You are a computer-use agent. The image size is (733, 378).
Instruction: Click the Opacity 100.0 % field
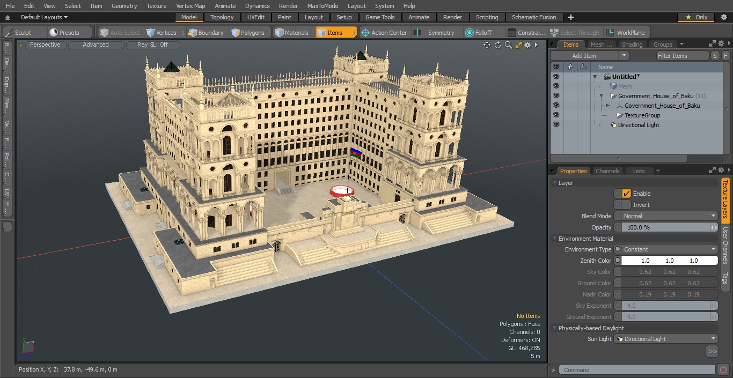coord(666,227)
